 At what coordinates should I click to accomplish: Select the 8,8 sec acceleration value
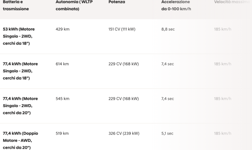pyautogui.click(x=168, y=29)
